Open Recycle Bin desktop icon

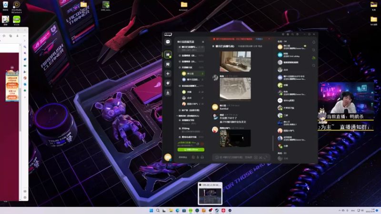tap(5, 6)
